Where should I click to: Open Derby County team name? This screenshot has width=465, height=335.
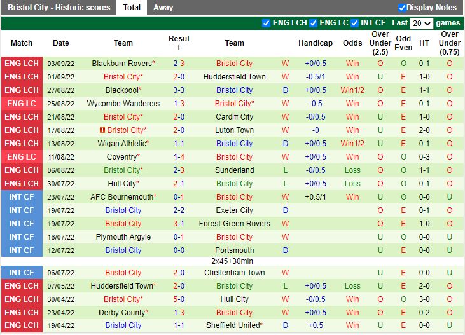122,313
